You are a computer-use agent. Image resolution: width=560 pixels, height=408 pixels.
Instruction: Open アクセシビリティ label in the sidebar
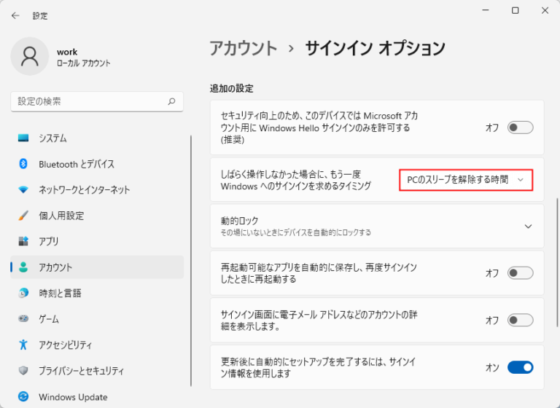point(66,345)
